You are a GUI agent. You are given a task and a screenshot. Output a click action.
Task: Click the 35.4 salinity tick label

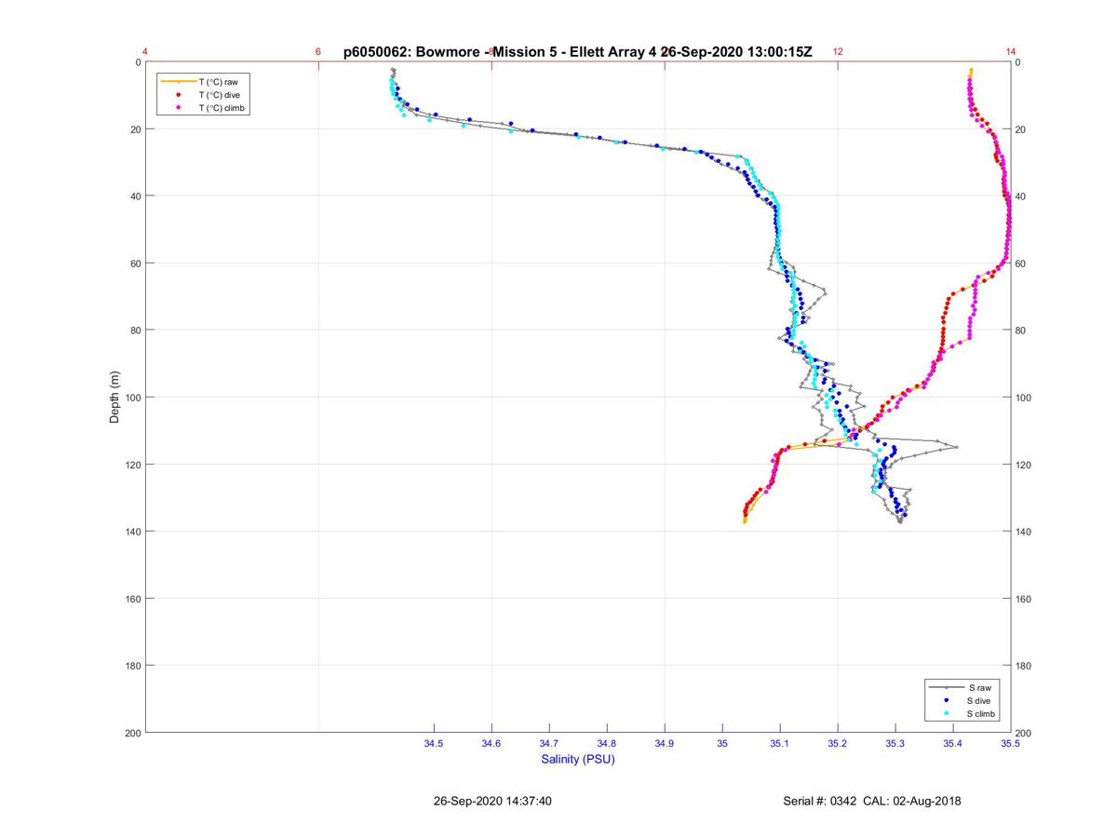[953, 743]
